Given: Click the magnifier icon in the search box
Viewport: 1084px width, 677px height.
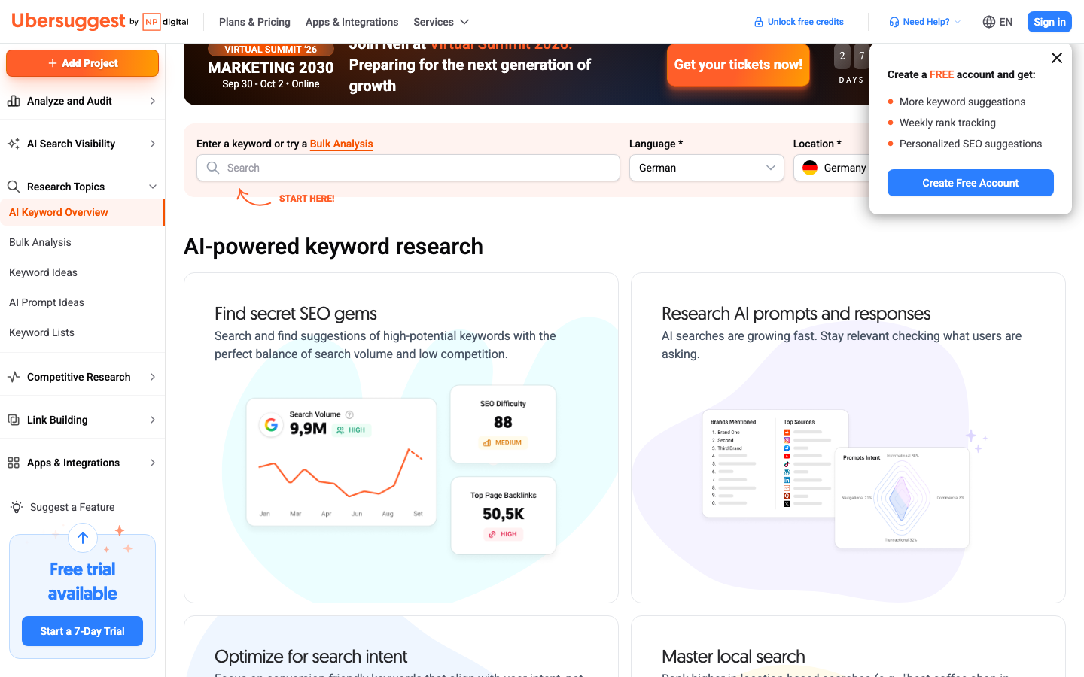Looking at the screenshot, I should (213, 168).
